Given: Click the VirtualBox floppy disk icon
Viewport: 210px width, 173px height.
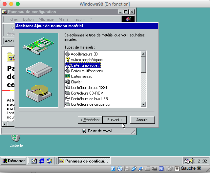Looking at the screenshot, I should point(127,169).
